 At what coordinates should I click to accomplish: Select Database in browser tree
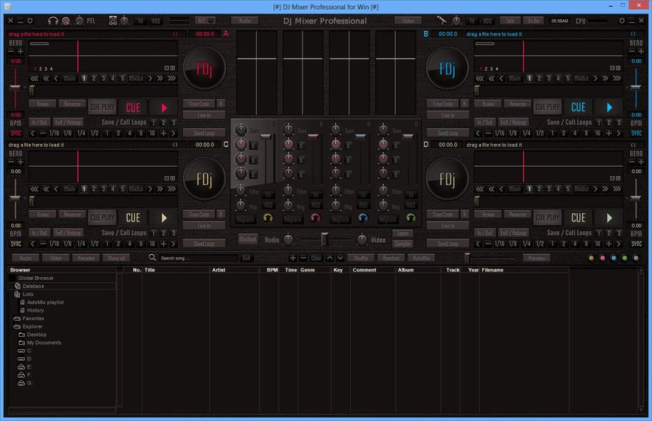33,286
